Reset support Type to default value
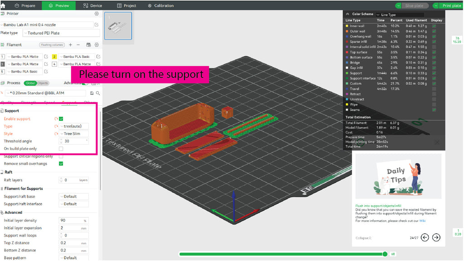The height and width of the screenshot is (261, 464). pyautogui.click(x=56, y=126)
